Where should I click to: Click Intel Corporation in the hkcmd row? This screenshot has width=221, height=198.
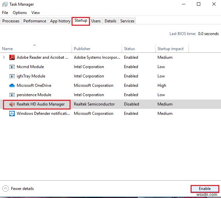[x=89, y=67]
